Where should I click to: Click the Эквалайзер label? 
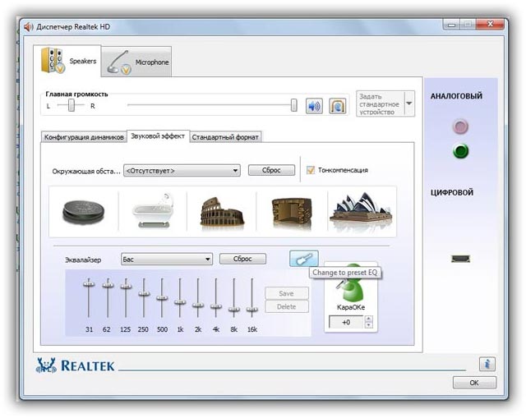(x=83, y=260)
